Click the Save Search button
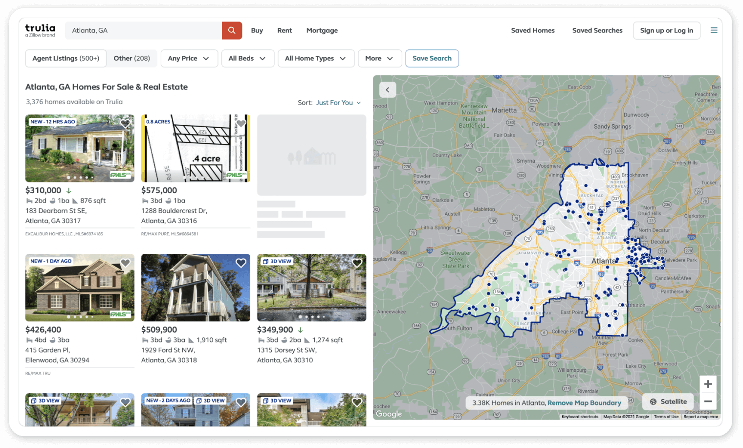Image resolution: width=743 pixels, height=448 pixels. 432,58
